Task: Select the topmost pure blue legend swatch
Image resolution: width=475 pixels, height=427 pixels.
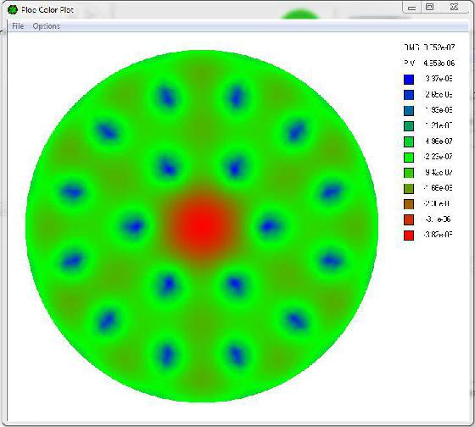Action: click(409, 80)
